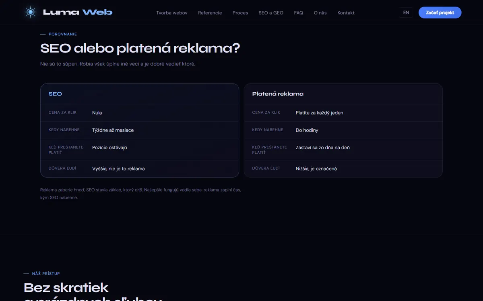Open Kontakt in the navigation bar
Screen dimensions: 483x301
click(x=346, y=13)
